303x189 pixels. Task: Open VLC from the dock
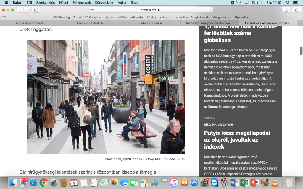(x=275, y=183)
